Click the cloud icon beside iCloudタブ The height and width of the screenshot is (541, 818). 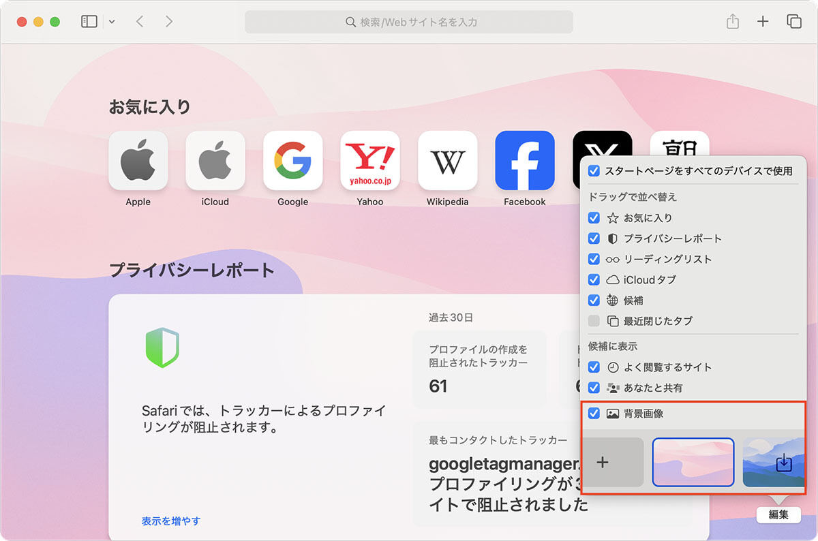click(x=613, y=279)
